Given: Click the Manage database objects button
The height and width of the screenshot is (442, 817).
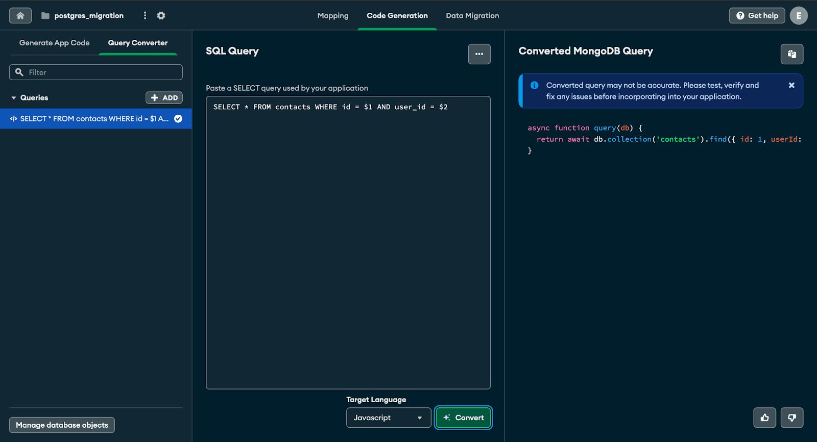Looking at the screenshot, I should [62, 425].
